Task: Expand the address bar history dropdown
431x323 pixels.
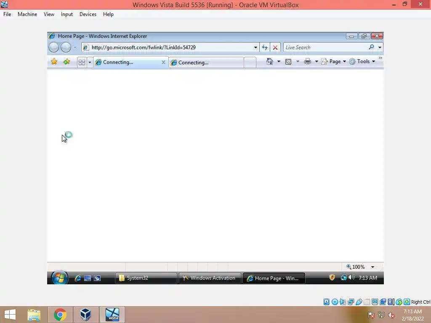Action: [255, 48]
